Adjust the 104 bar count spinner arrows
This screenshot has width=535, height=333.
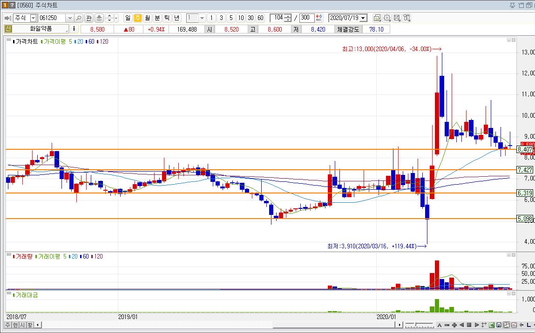(288, 18)
